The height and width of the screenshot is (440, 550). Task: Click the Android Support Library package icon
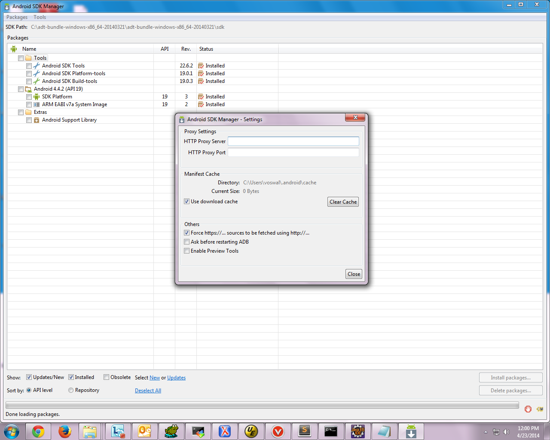point(37,120)
